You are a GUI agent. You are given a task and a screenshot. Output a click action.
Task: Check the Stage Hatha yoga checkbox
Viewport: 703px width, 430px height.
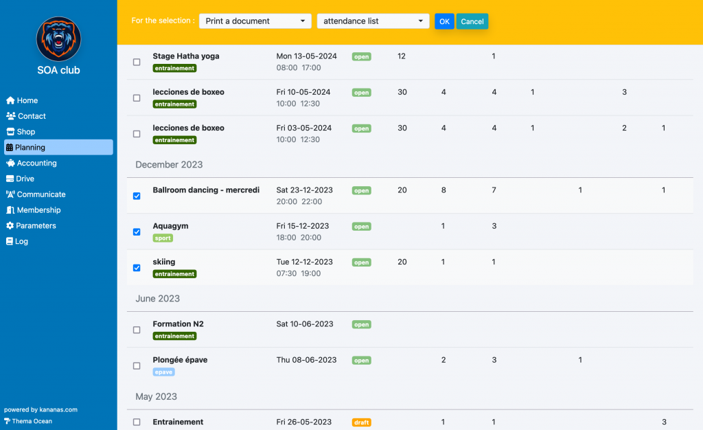[137, 62]
